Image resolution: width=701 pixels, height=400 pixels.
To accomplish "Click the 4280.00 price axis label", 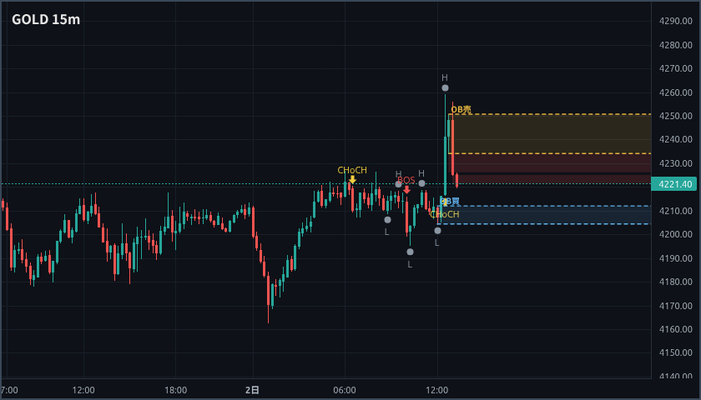I will [x=675, y=45].
